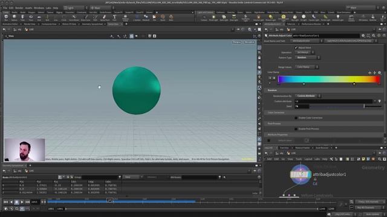Click the color ramp settings gear
This screenshot has height=217, width=387.
(x=380, y=72)
